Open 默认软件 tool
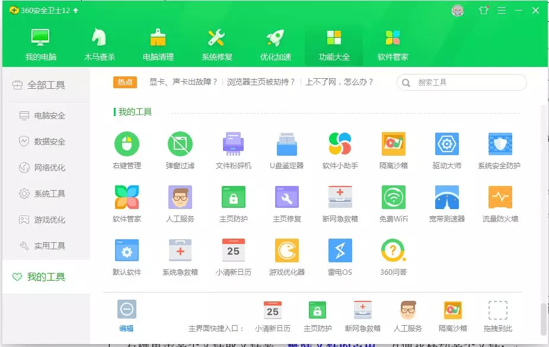Viewport: 549px width, 347px height. [127, 257]
